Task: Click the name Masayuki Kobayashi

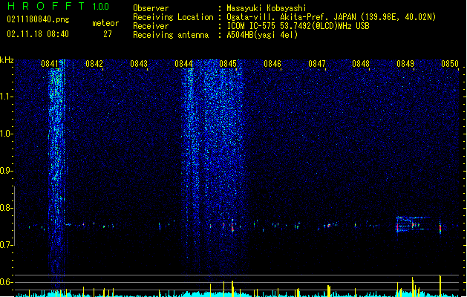Action: point(267,8)
